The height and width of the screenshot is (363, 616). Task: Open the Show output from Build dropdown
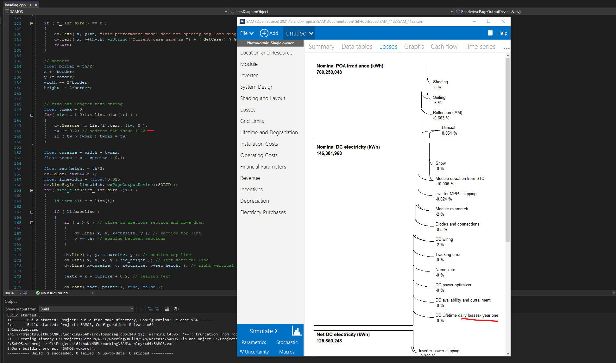click(87, 309)
